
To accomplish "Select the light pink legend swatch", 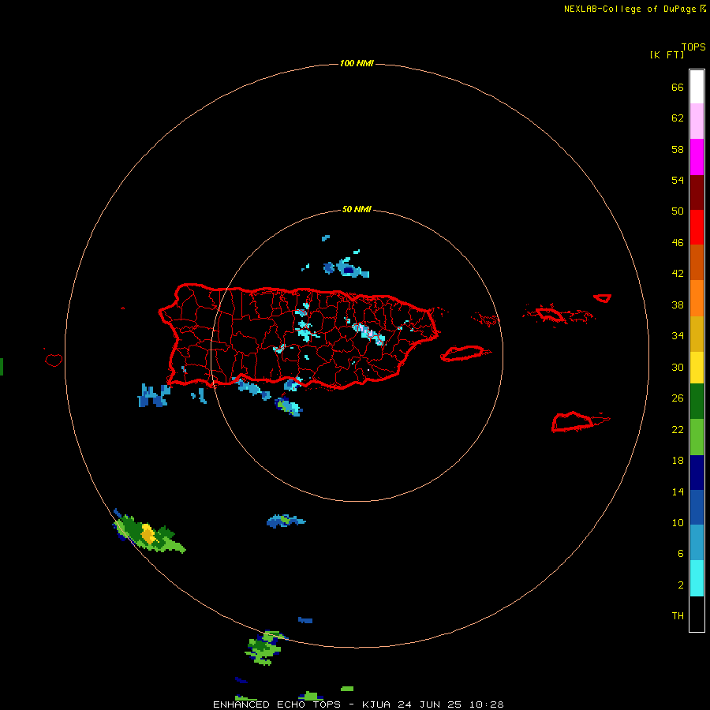I will [x=697, y=121].
